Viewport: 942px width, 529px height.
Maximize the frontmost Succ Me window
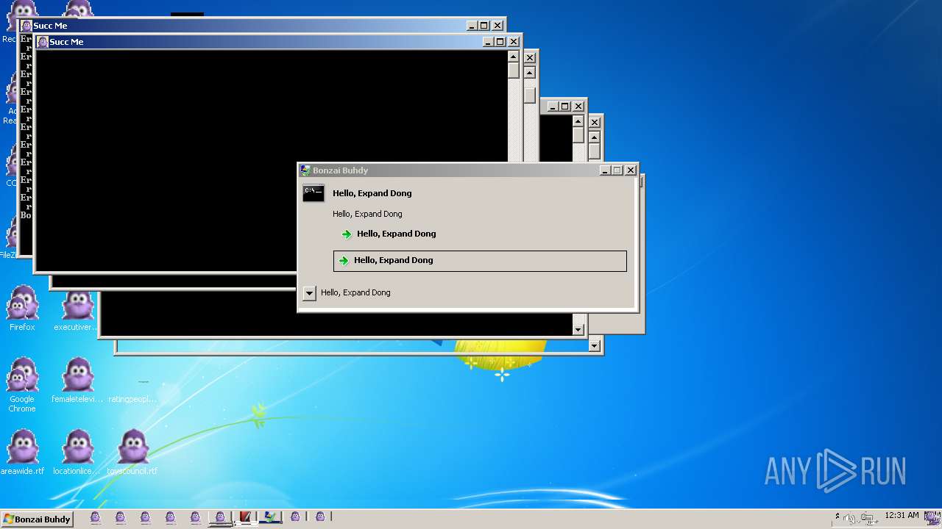[500, 42]
